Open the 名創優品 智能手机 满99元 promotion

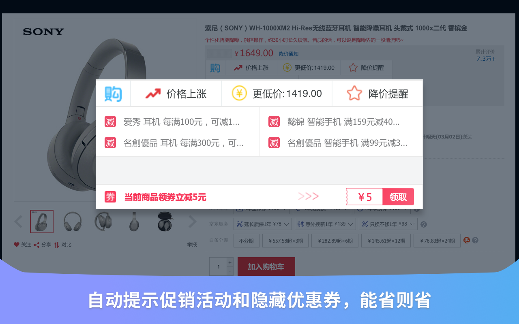tap(347, 143)
